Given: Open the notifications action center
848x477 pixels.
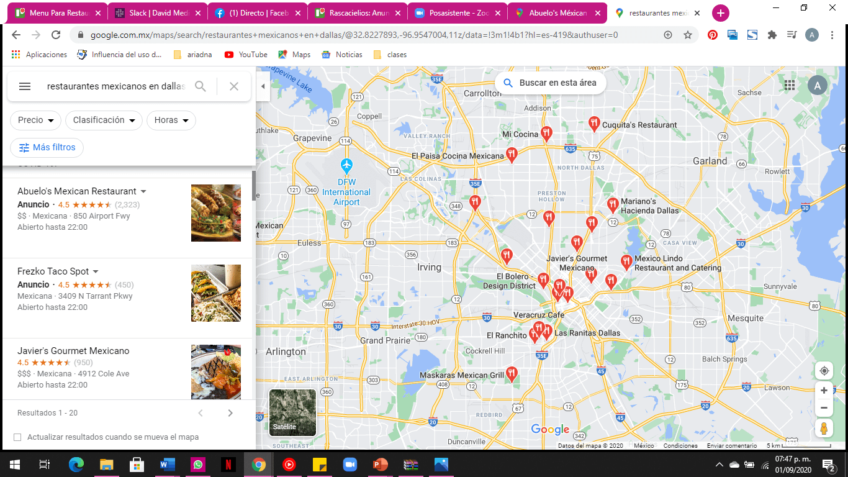Looking at the screenshot, I should point(829,464).
